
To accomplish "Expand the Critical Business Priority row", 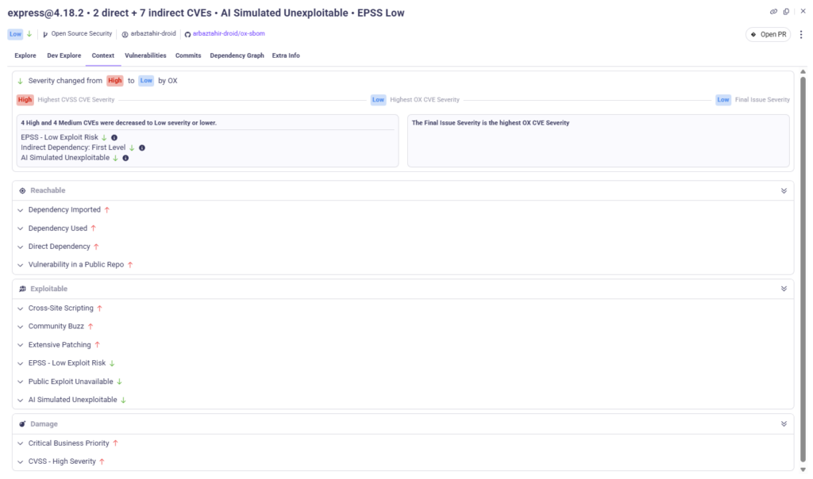I will 20,444.
